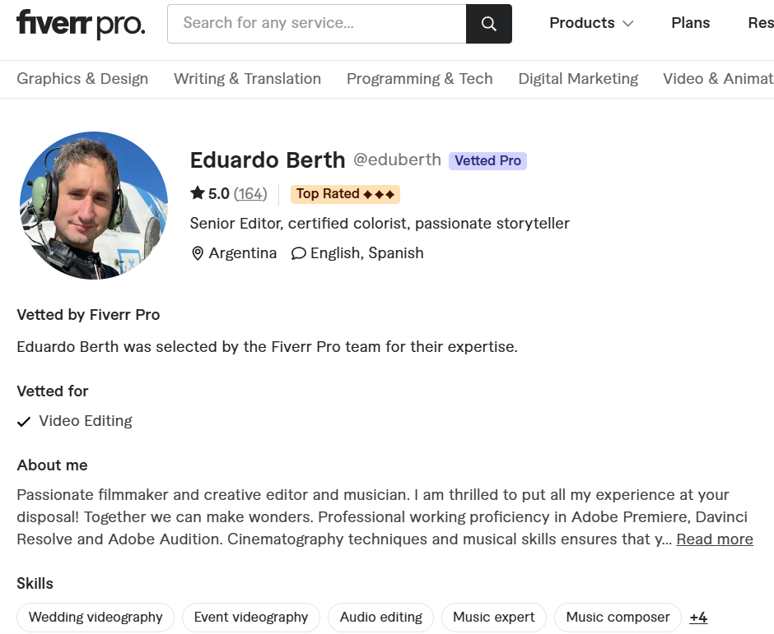
Task: Open the Graphics & Design category
Action: 82,79
